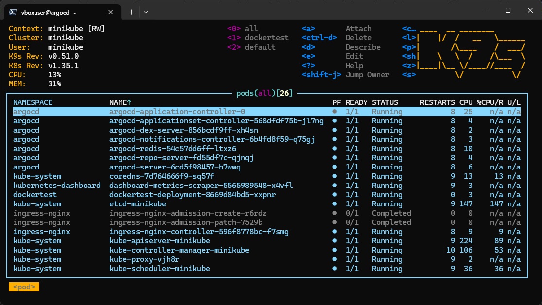542x305 pixels.
Task: Click the K8s Rev v1.35.1 text
Action: tap(44, 66)
